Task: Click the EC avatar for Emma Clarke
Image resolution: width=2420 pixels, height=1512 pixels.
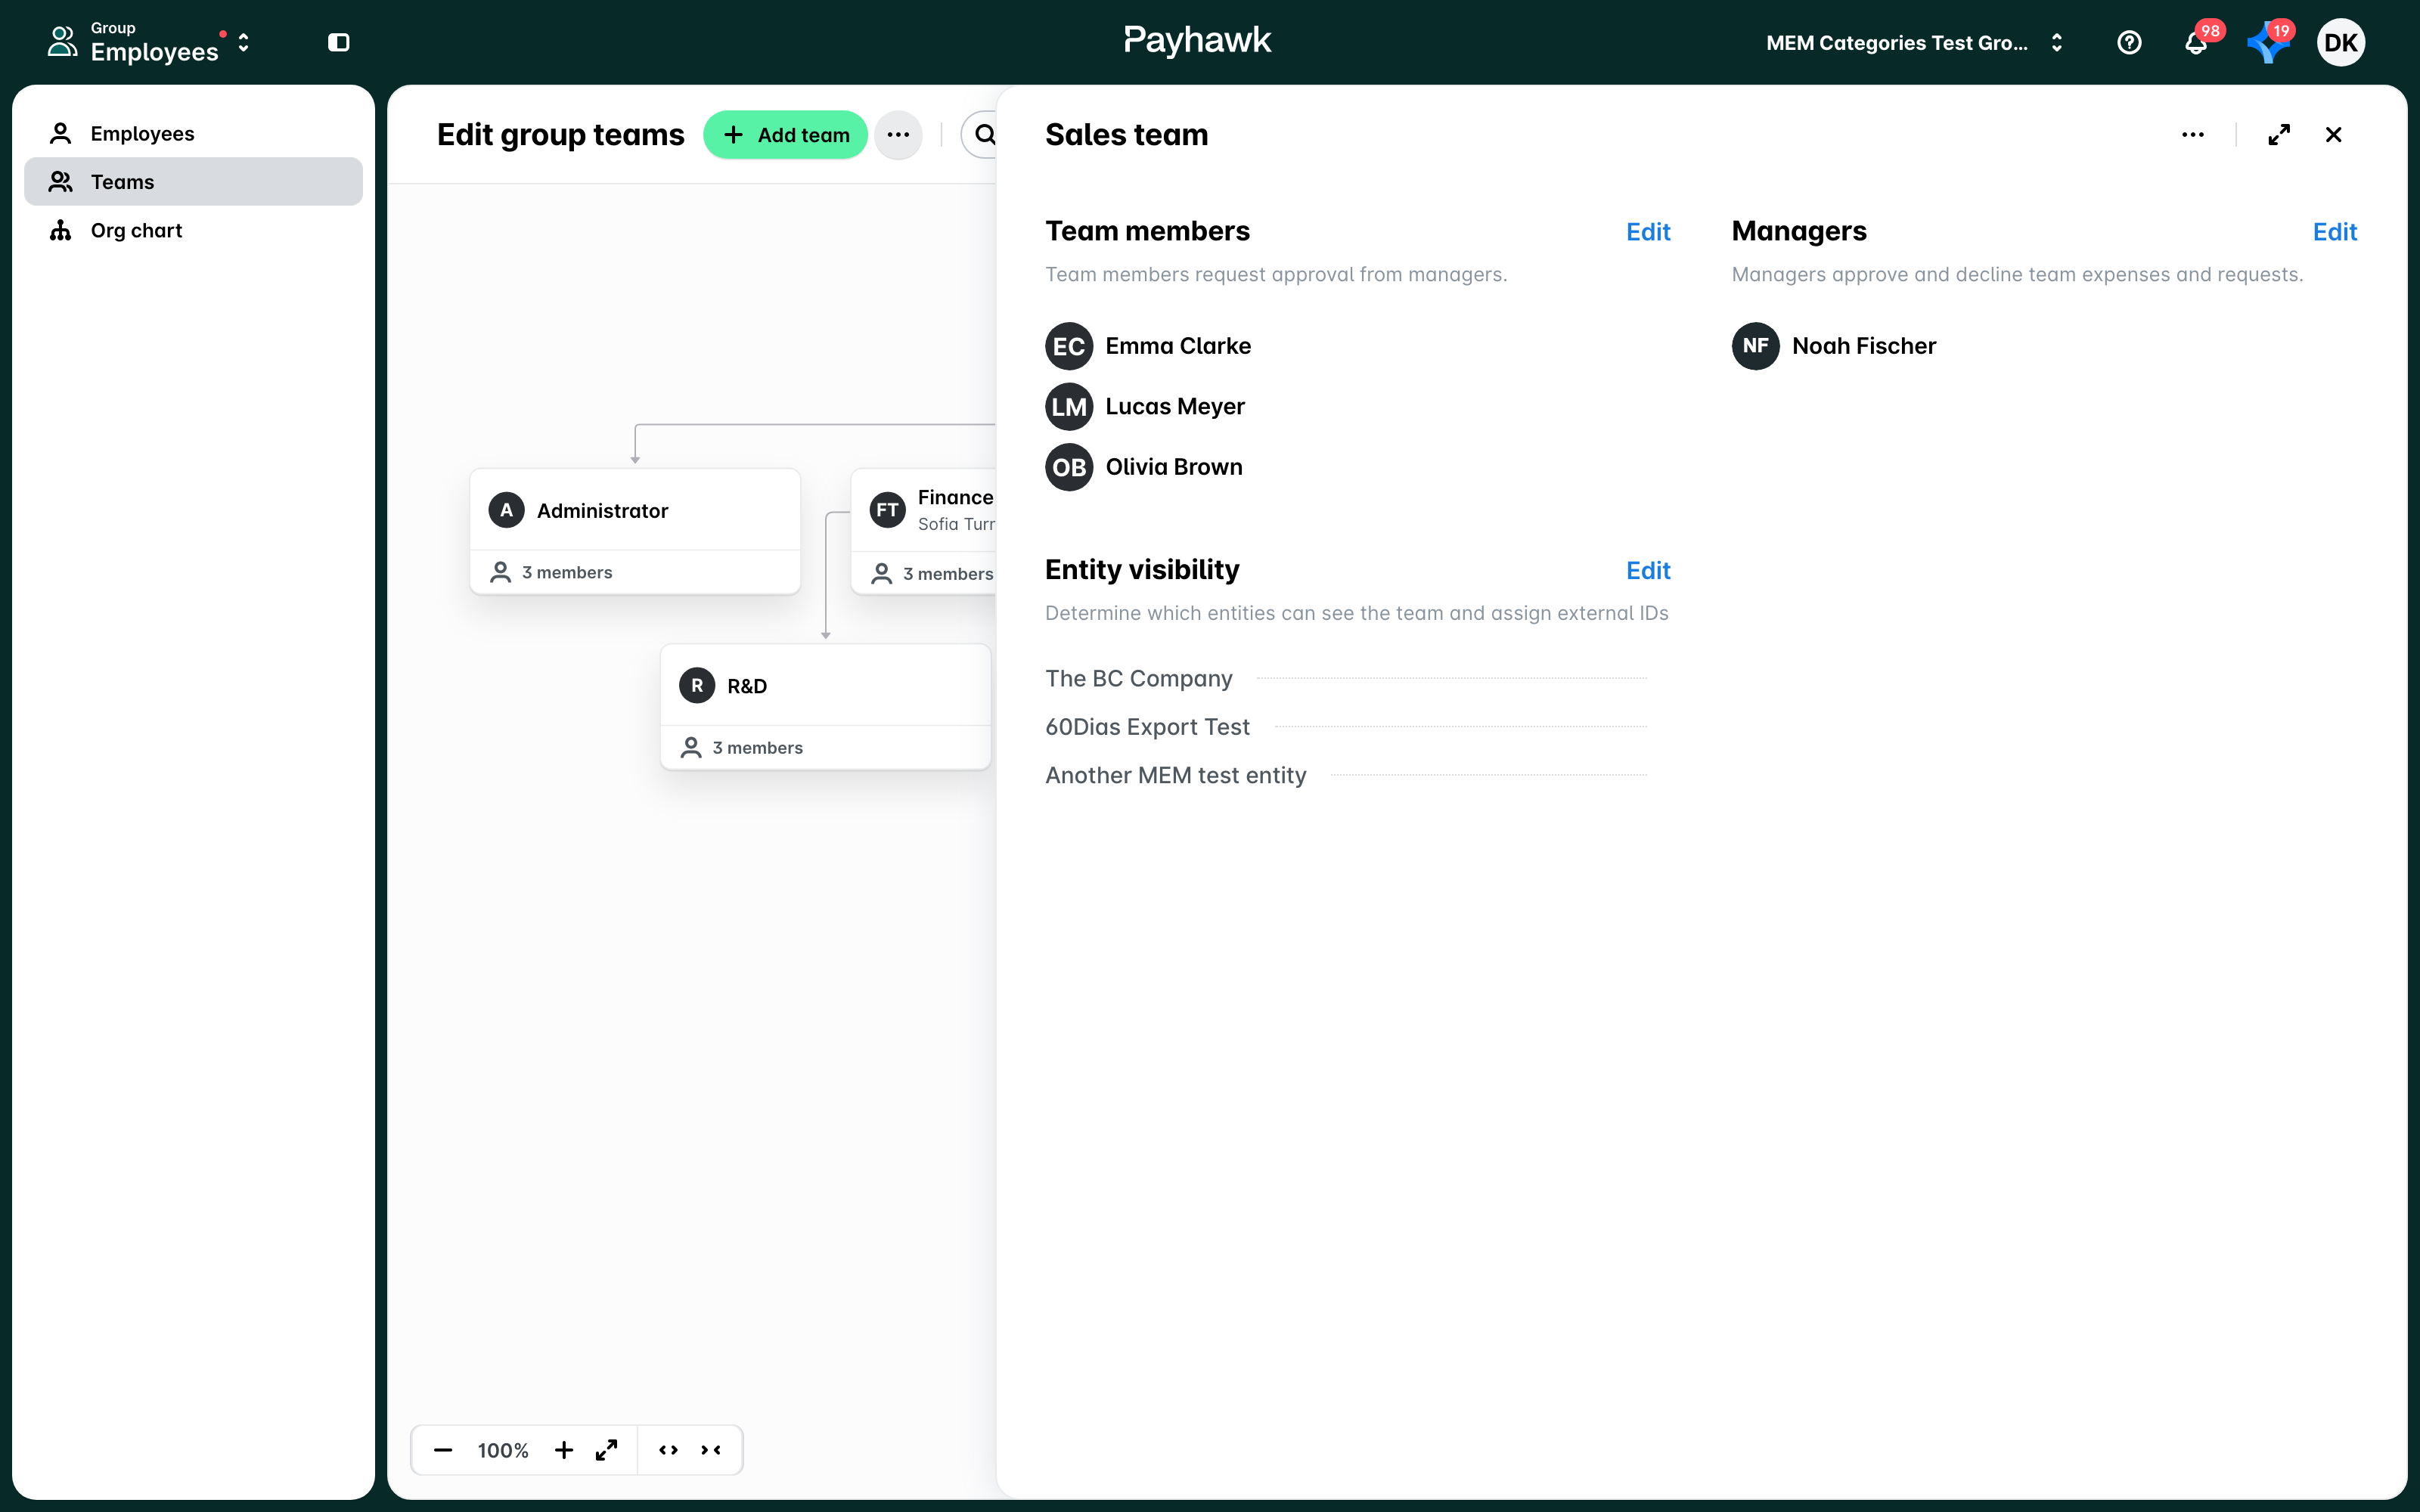Action: coord(1069,346)
